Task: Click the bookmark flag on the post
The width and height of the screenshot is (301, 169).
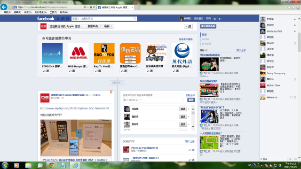Action: (111, 92)
